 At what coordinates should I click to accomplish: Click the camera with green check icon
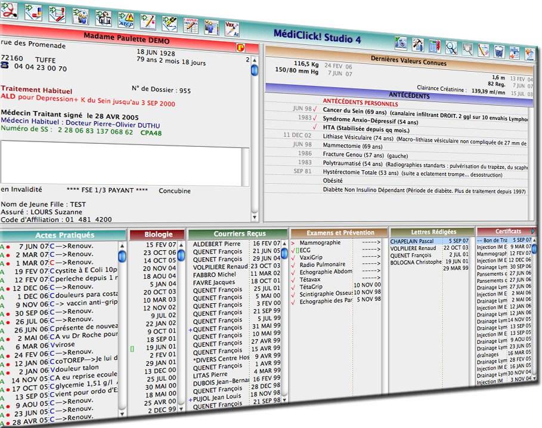(x=401, y=43)
